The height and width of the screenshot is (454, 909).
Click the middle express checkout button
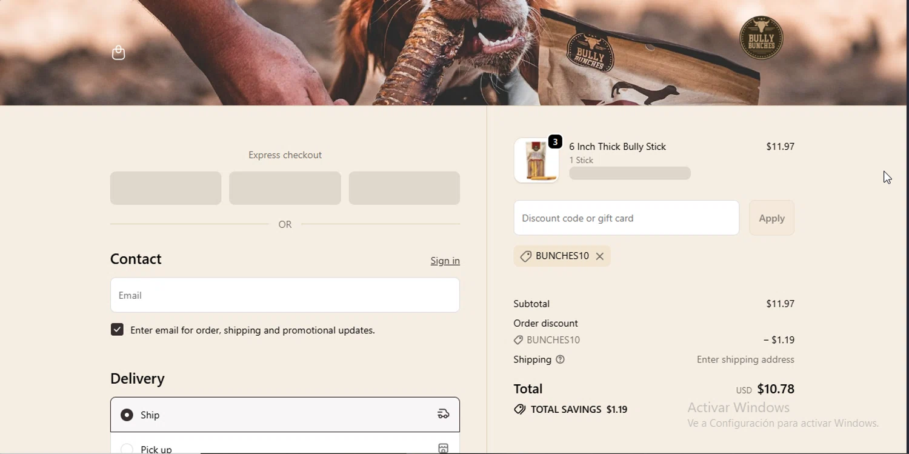tap(285, 188)
